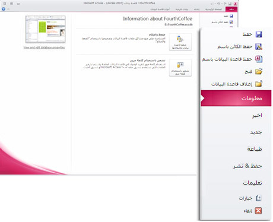The width and height of the screenshot is (273, 222).
Task: Click the ضغط وإصلاح section heading text
Action: (157, 34)
